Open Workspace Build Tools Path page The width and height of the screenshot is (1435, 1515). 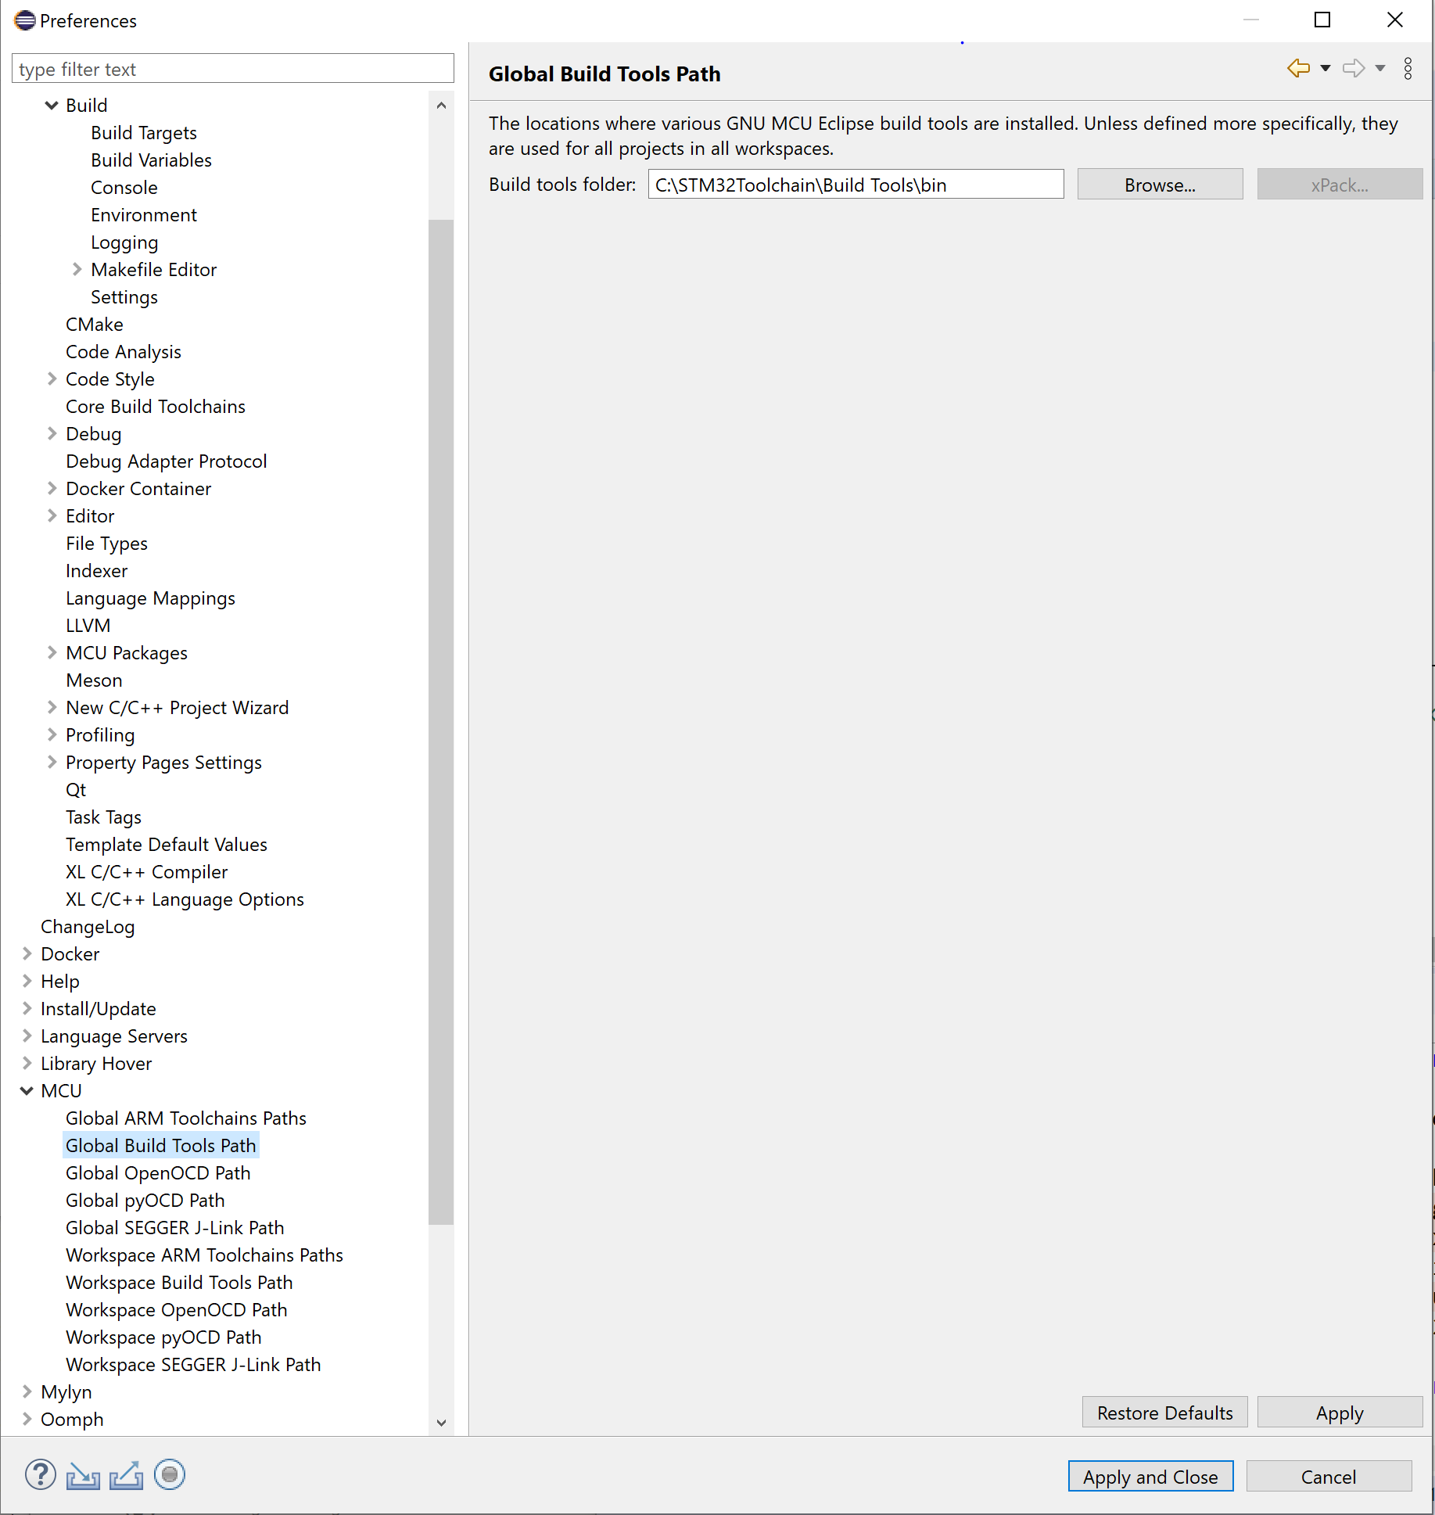click(x=180, y=1282)
